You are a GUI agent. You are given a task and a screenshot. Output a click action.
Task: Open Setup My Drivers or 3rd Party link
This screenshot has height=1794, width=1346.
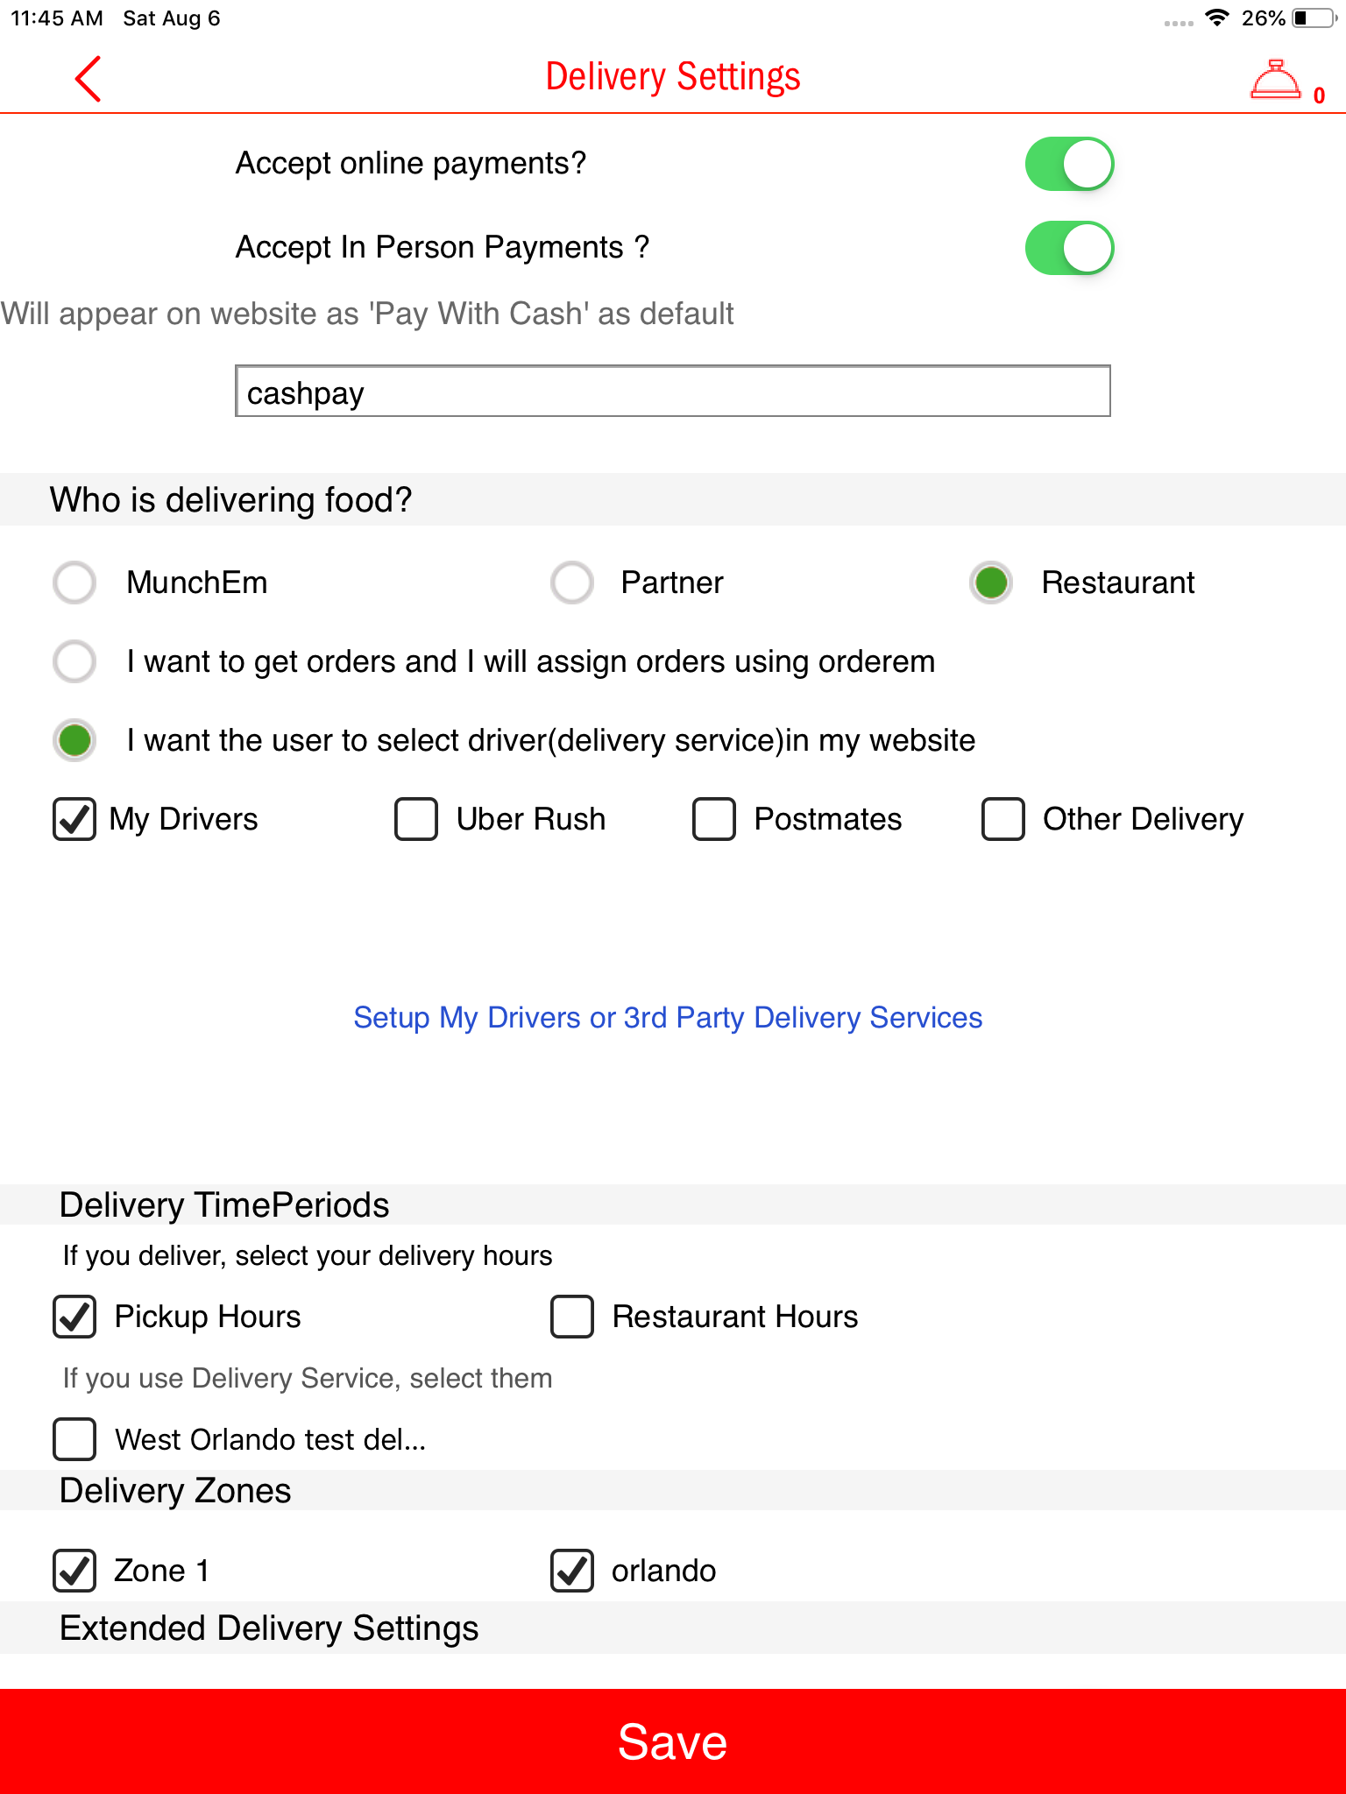pos(668,1018)
